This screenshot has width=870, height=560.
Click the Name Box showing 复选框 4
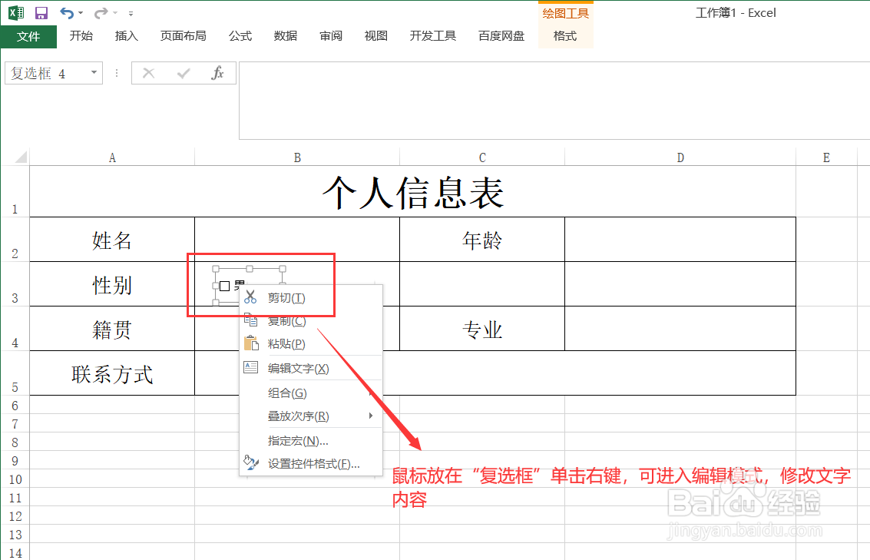click(45, 73)
